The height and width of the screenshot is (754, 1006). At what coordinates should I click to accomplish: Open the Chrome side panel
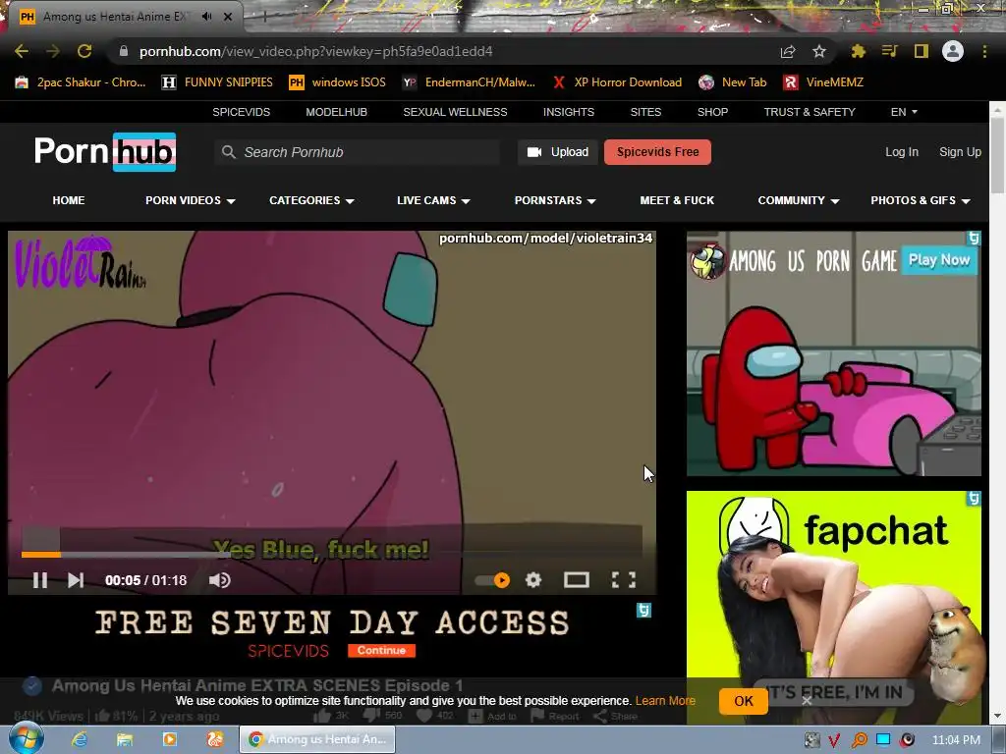[921, 51]
